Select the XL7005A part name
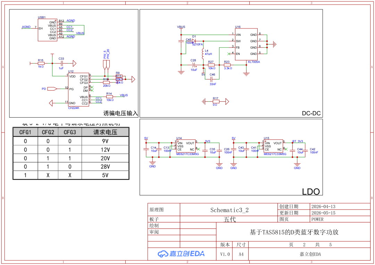This screenshot has width=375, height=265. 254,62
